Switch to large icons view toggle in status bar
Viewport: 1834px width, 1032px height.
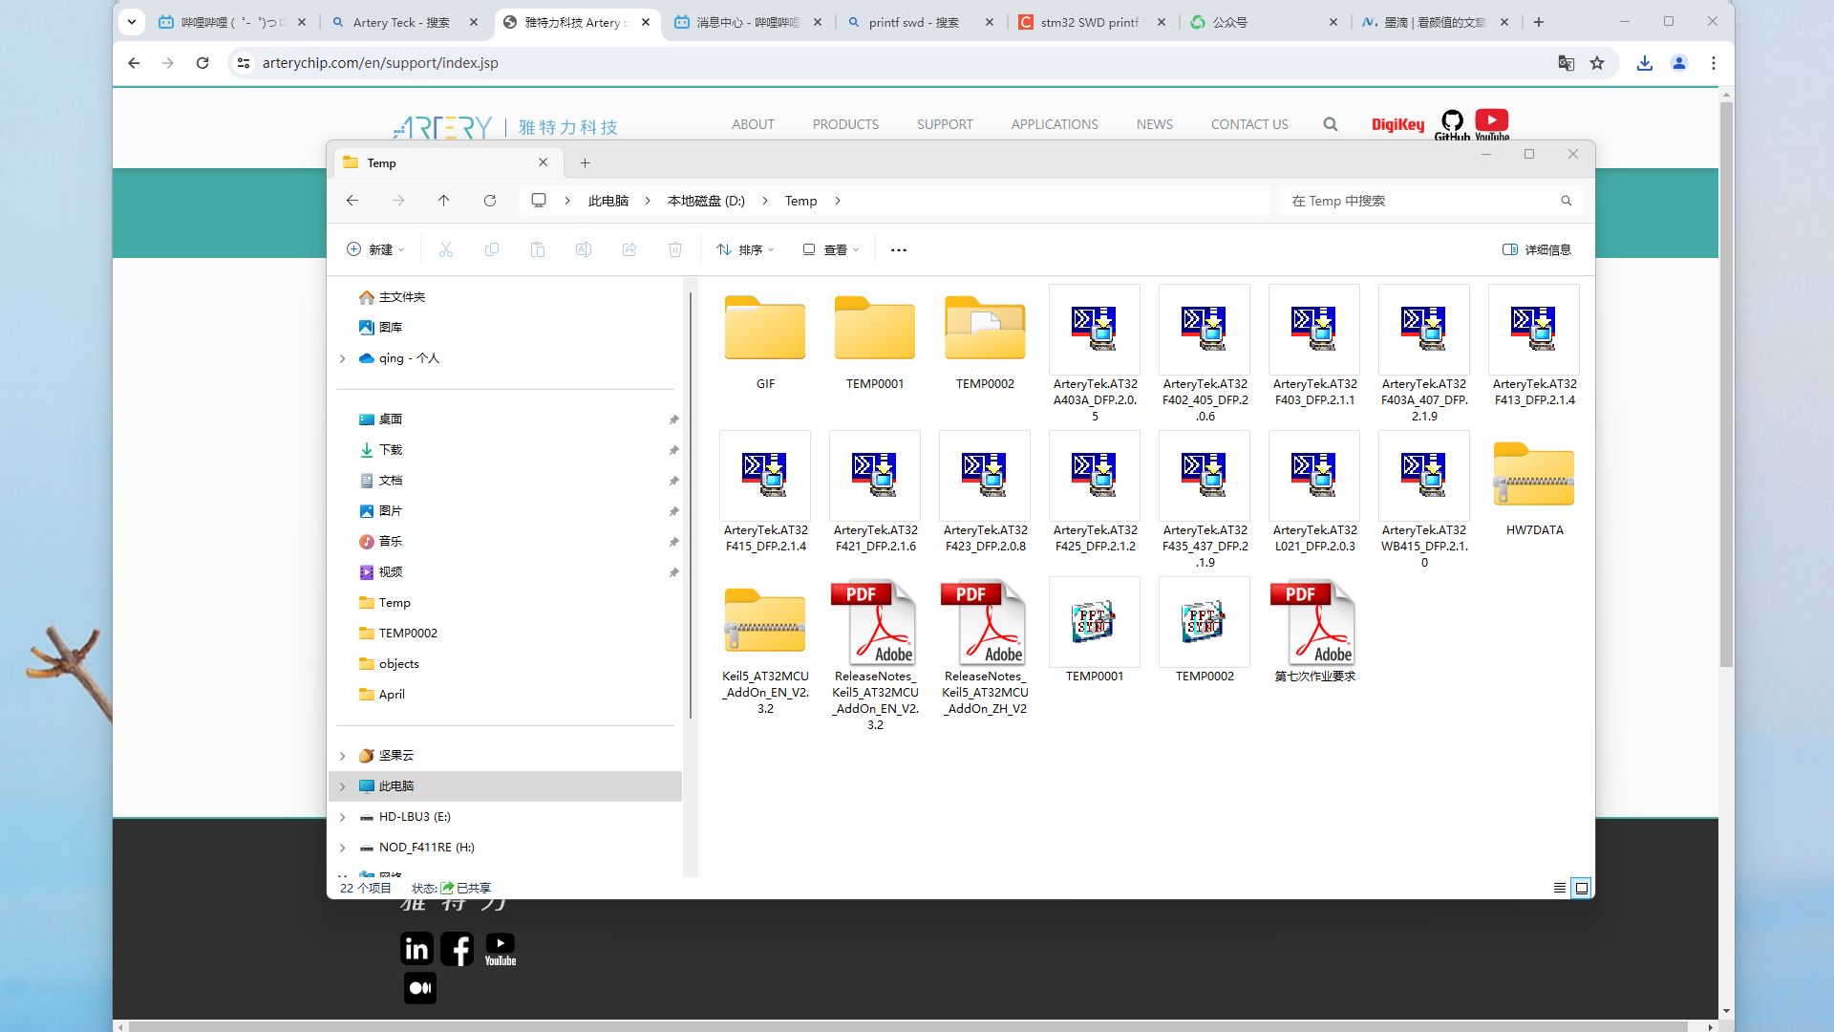click(1582, 888)
